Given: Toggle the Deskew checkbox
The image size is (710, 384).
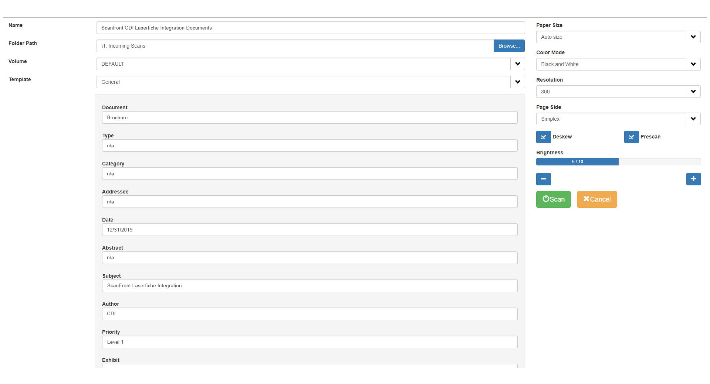Looking at the screenshot, I should tap(543, 137).
